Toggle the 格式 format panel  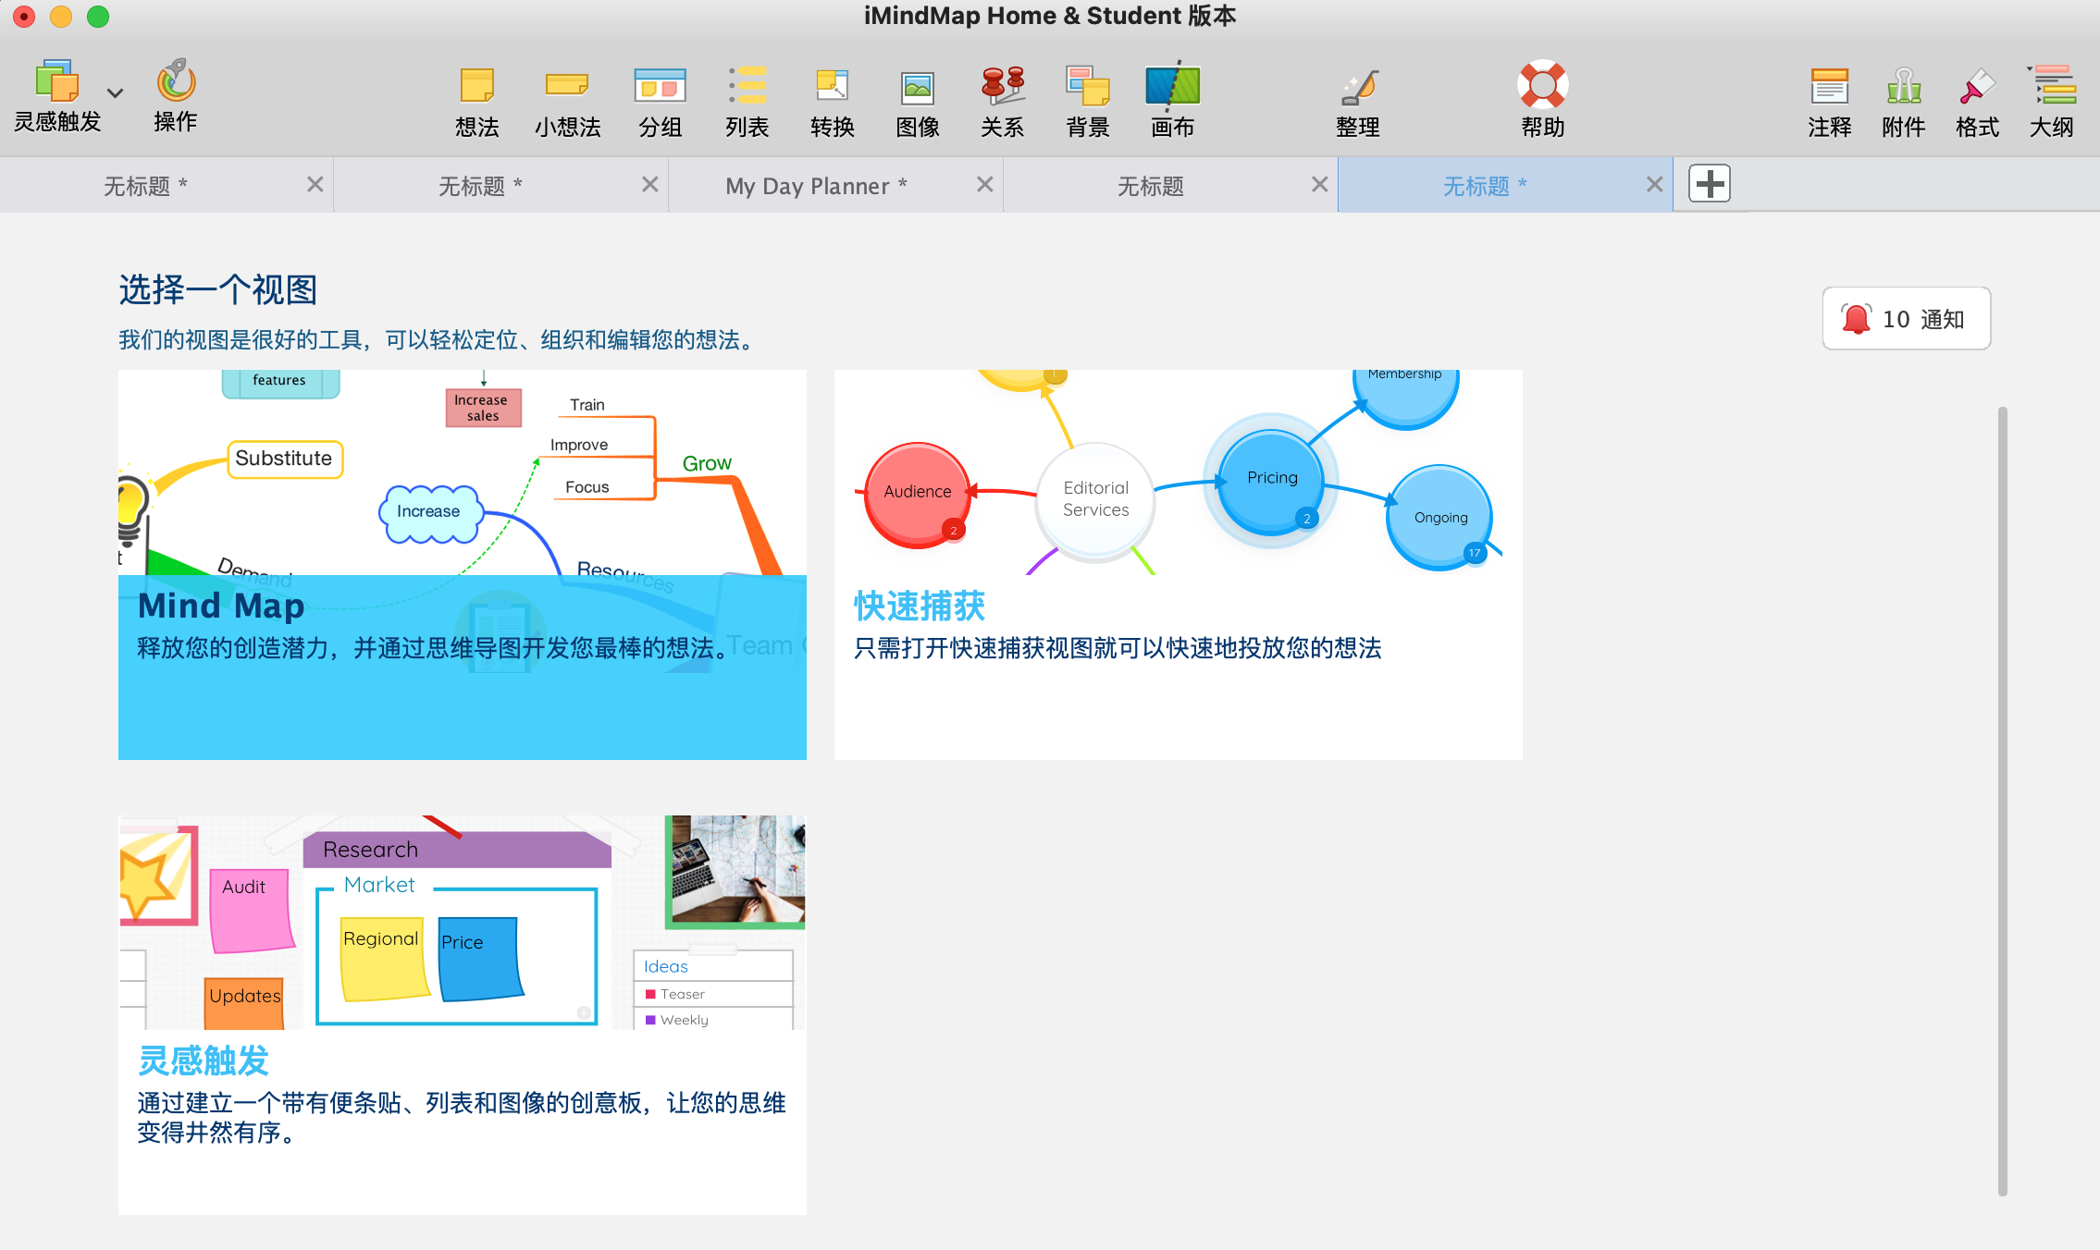point(1977,87)
